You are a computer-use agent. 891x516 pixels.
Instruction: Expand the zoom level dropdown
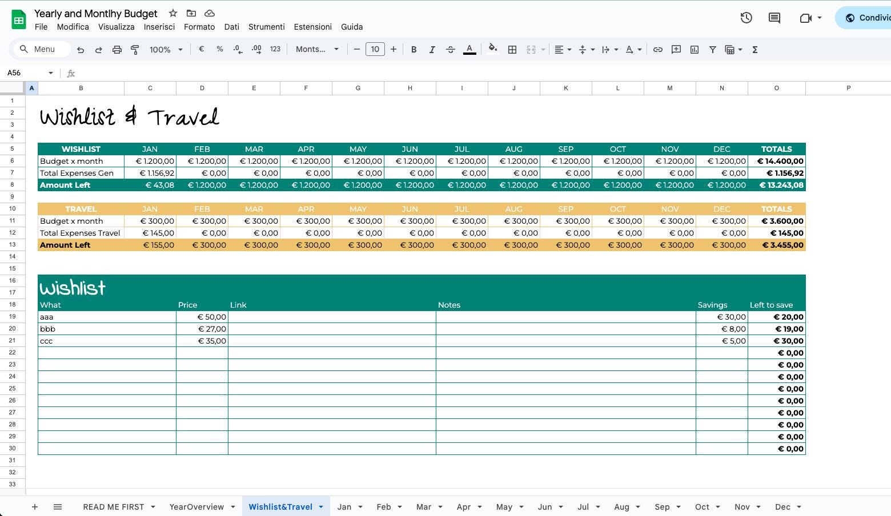point(165,49)
